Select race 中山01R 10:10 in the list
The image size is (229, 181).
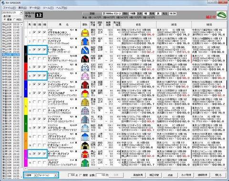click(x=11, y=24)
